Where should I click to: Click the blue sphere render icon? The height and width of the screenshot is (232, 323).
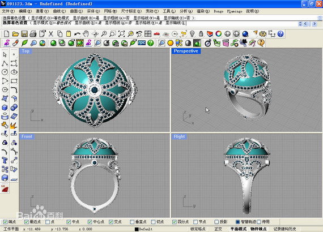tap(245, 34)
